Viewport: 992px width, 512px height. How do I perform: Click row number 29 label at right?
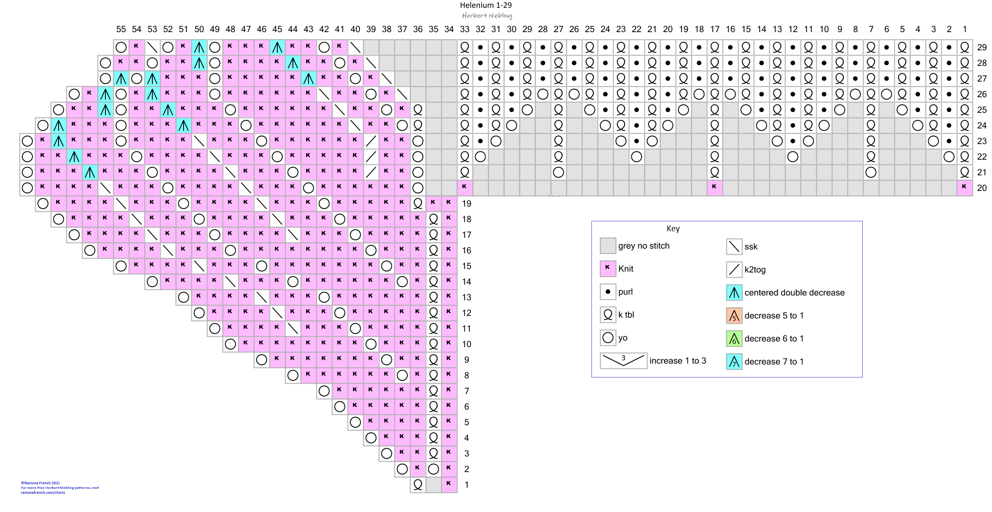(x=982, y=47)
